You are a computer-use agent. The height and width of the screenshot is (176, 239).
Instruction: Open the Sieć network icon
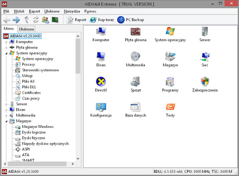[x=205, y=57]
